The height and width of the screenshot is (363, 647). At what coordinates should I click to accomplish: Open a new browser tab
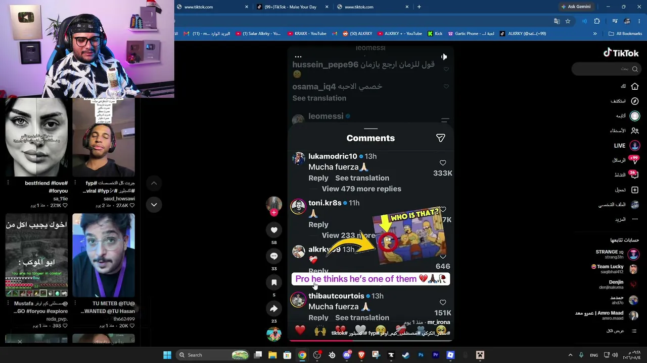coord(419,7)
